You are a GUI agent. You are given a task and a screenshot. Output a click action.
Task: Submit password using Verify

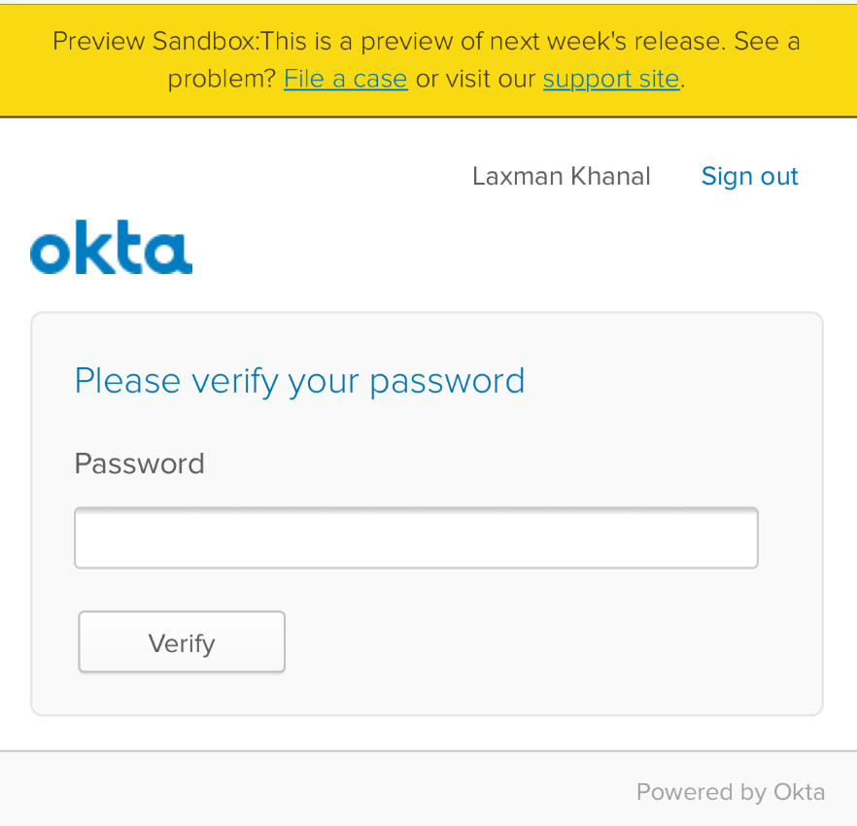coord(182,641)
